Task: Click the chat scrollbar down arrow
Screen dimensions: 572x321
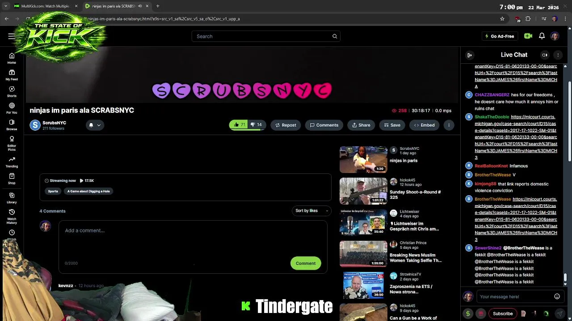Action: (x=565, y=284)
